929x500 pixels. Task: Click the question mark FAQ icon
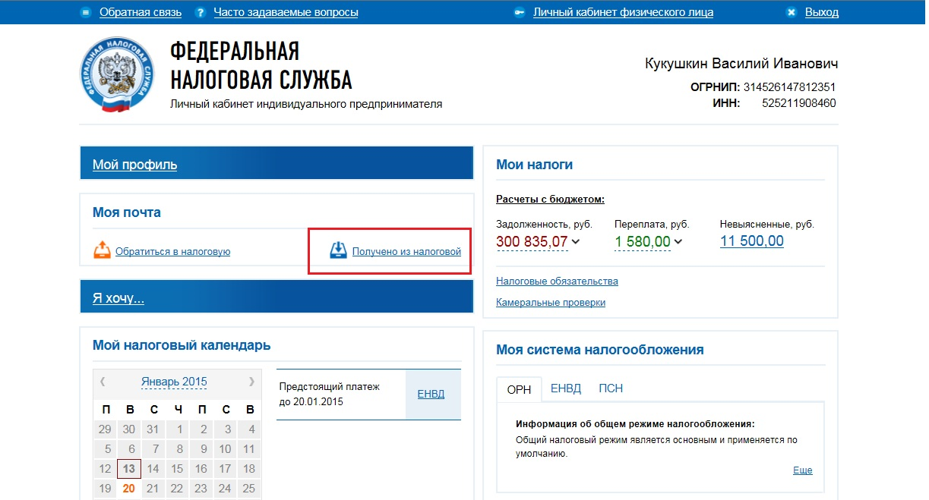coord(201,12)
